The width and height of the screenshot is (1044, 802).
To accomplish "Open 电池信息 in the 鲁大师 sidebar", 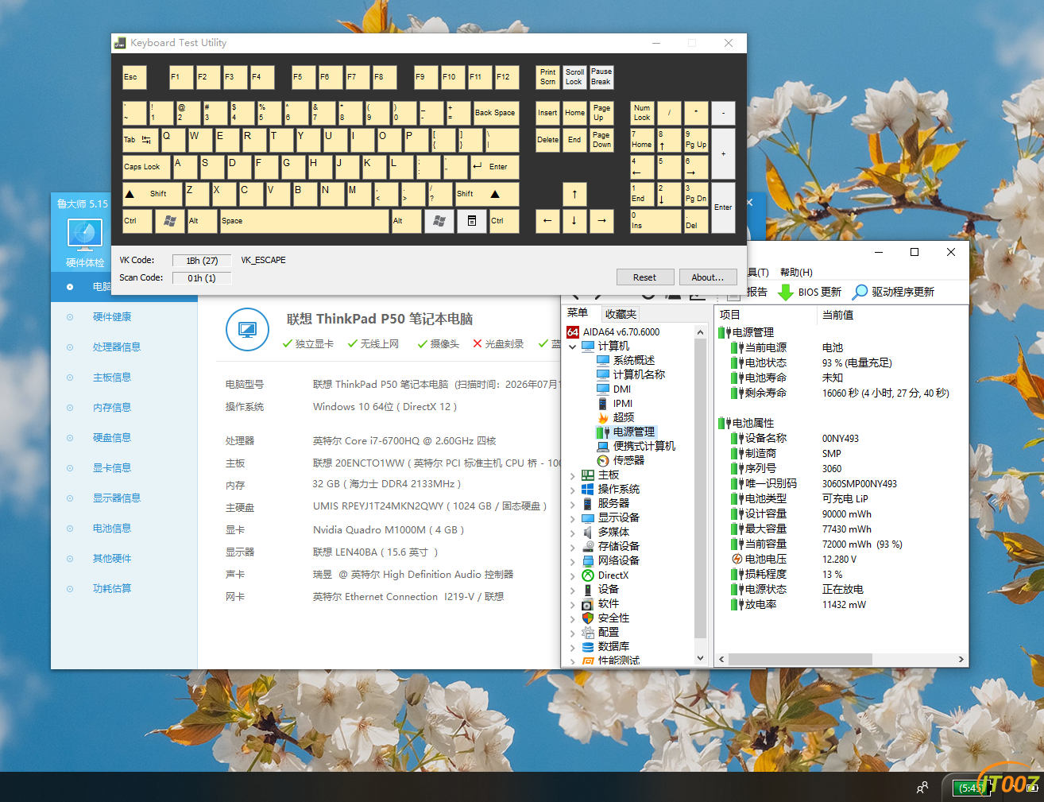I will pyautogui.click(x=112, y=528).
